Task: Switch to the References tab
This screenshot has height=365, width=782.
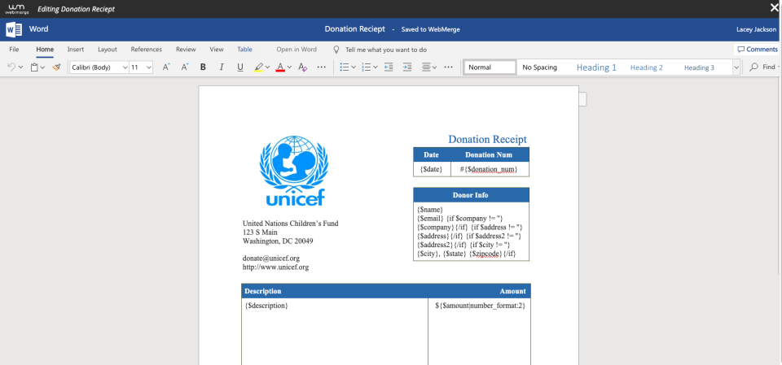Action: (x=146, y=50)
